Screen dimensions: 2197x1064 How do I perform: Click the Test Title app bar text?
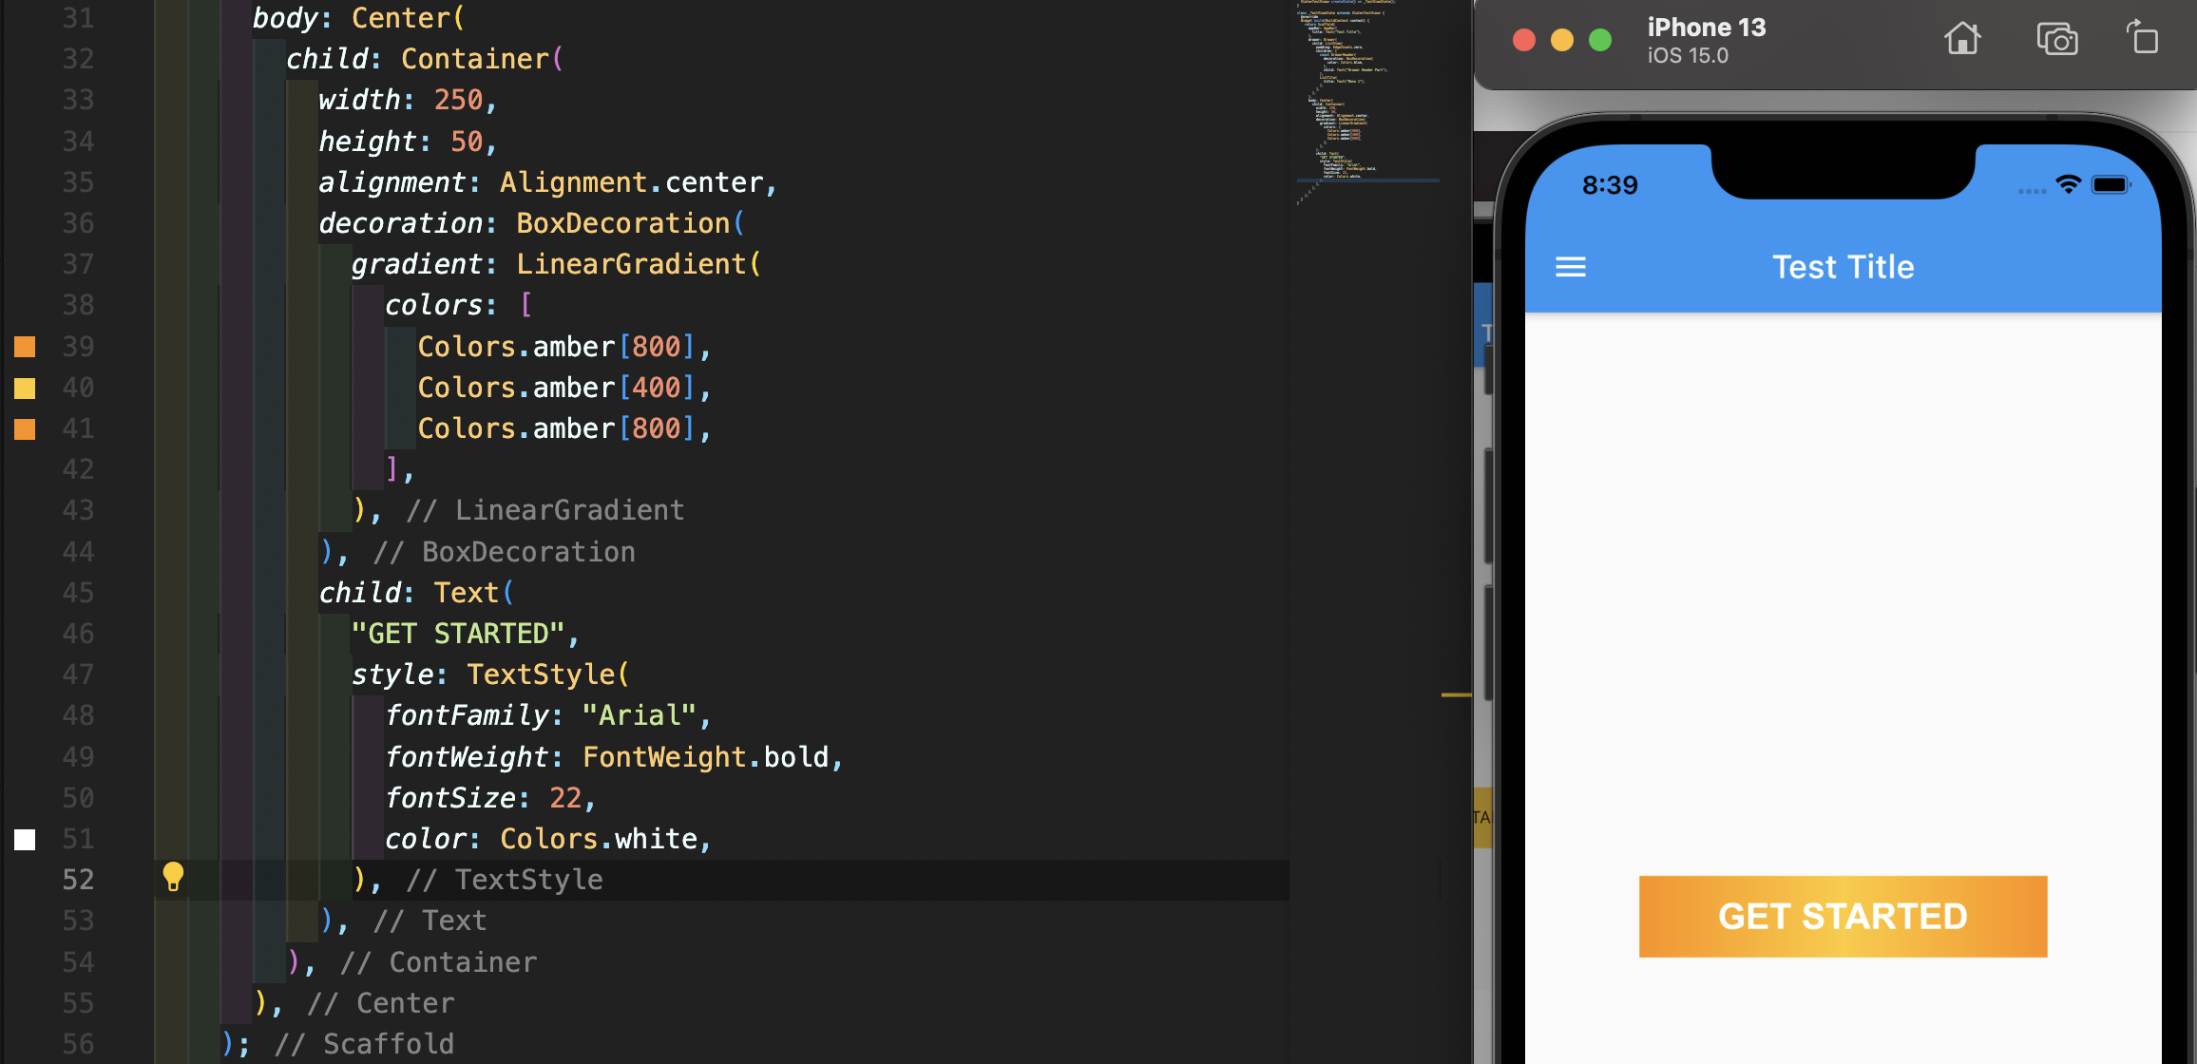[1843, 267]
